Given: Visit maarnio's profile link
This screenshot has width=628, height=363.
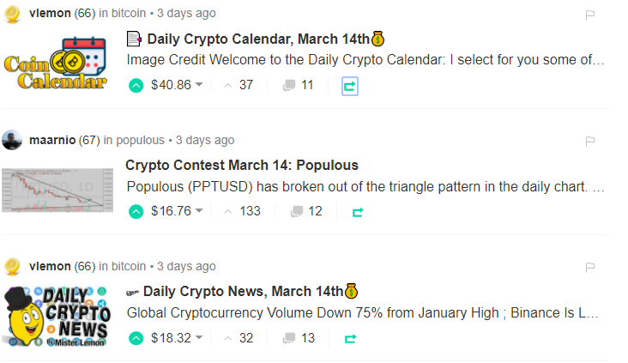Looking at the screenshot, I should tap(52, 140).
